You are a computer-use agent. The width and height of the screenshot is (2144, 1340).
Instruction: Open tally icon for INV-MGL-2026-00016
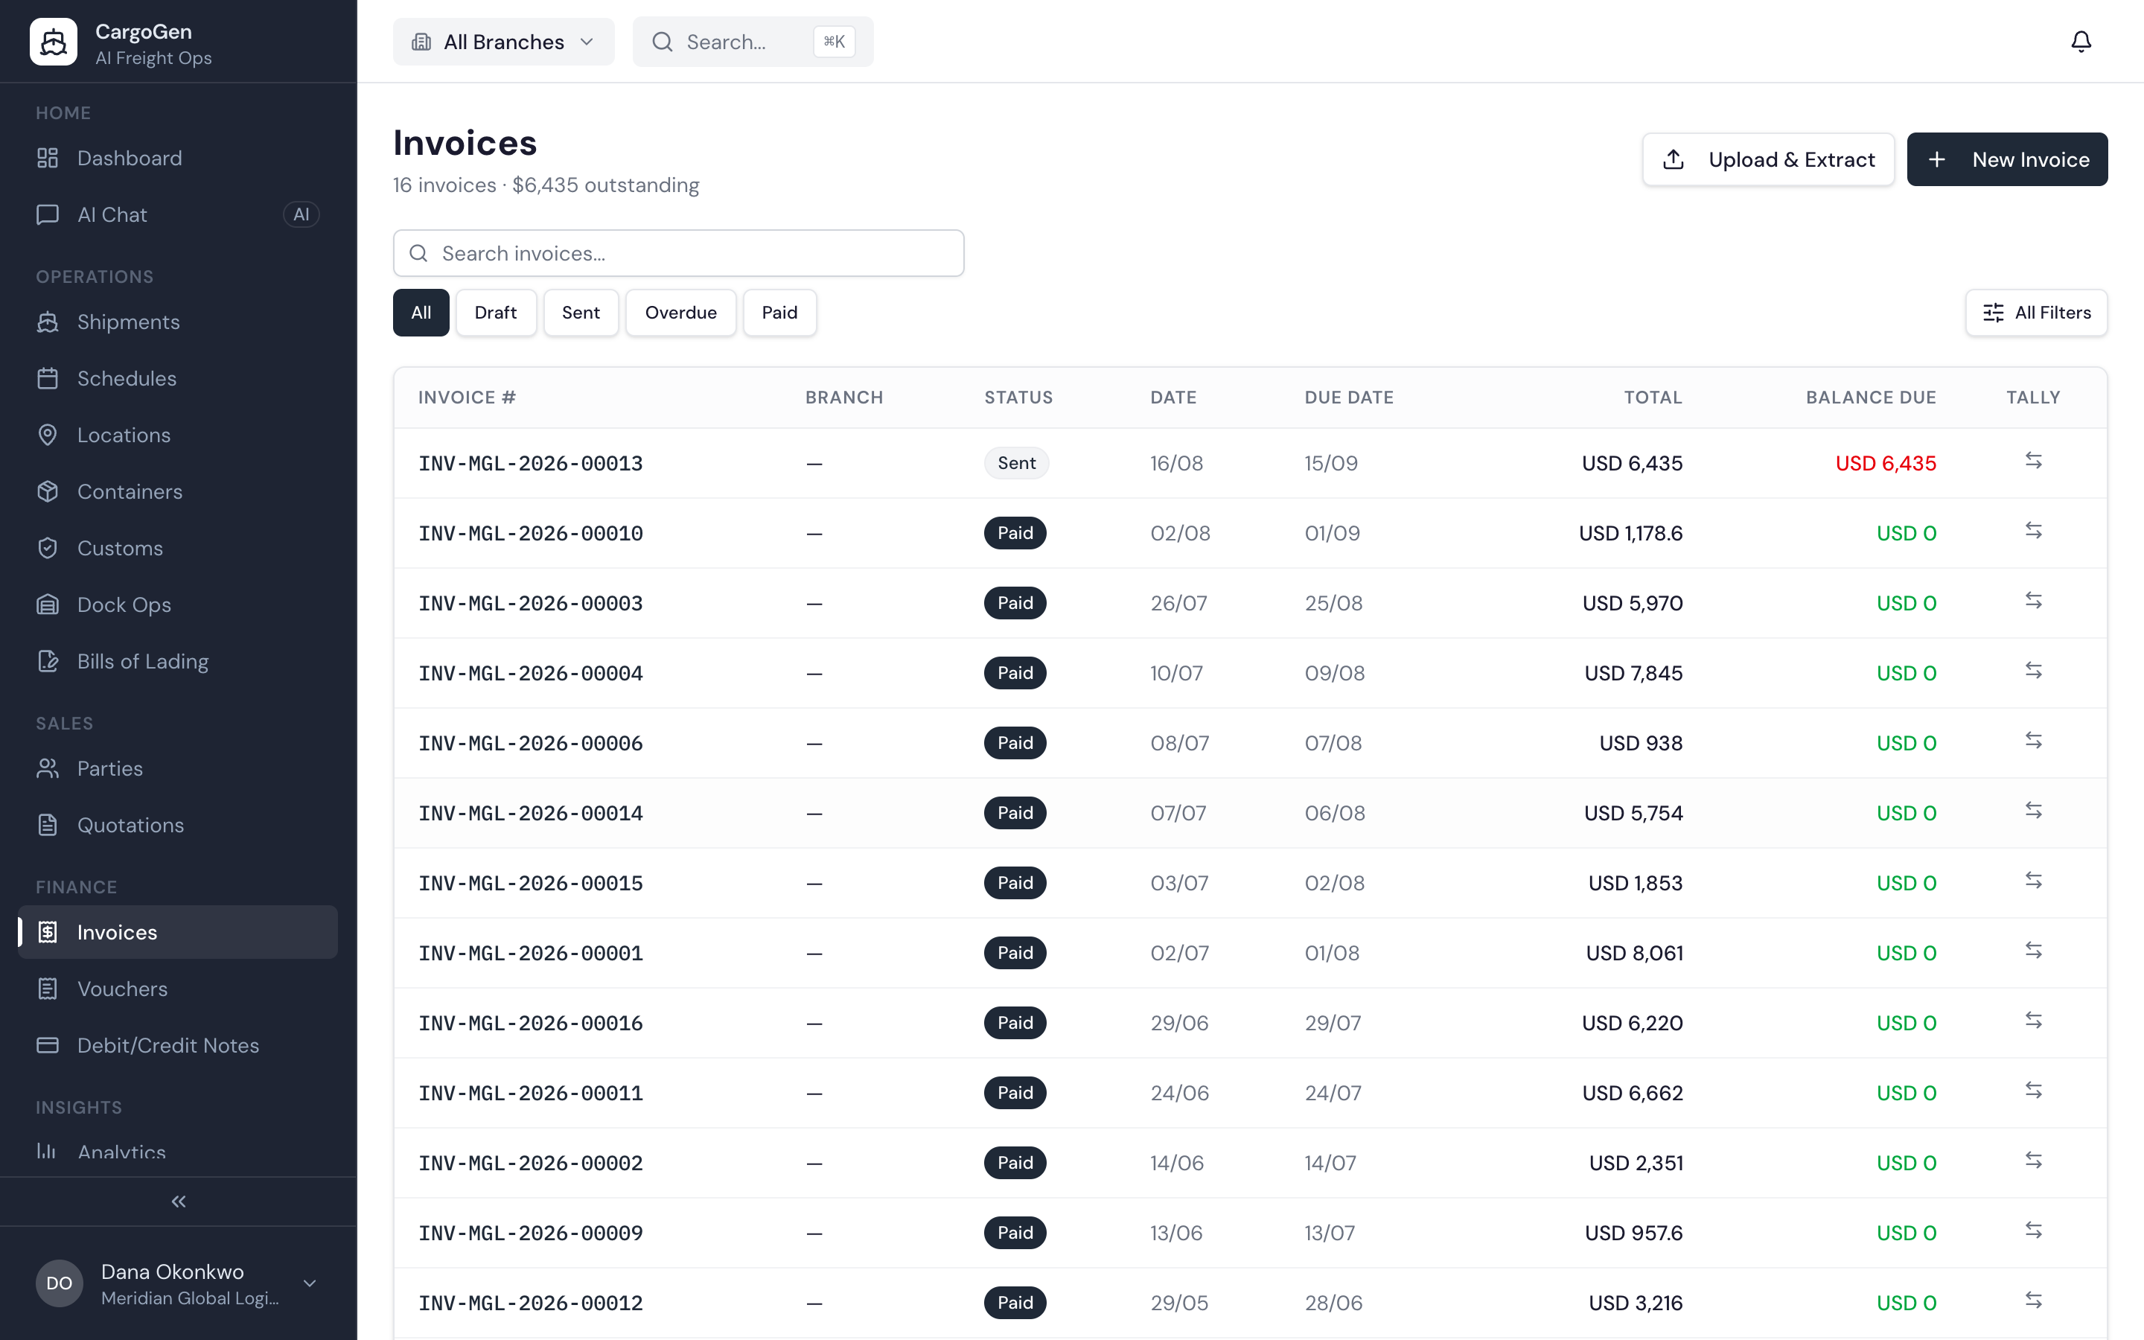point(2033,1021)
